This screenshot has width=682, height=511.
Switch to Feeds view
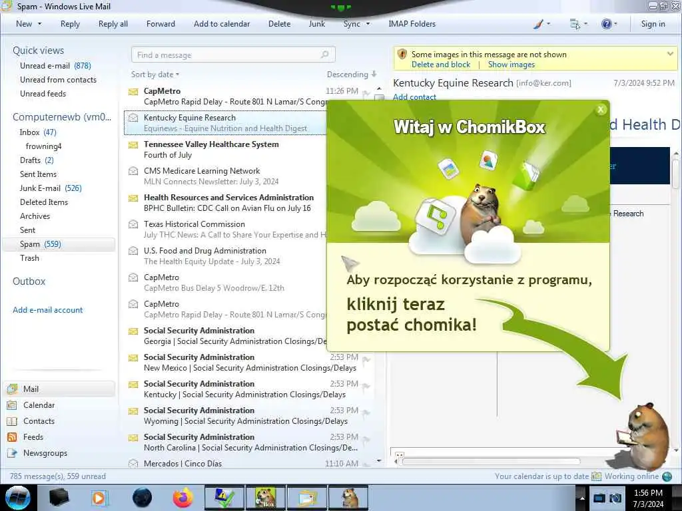click(33, 436)
